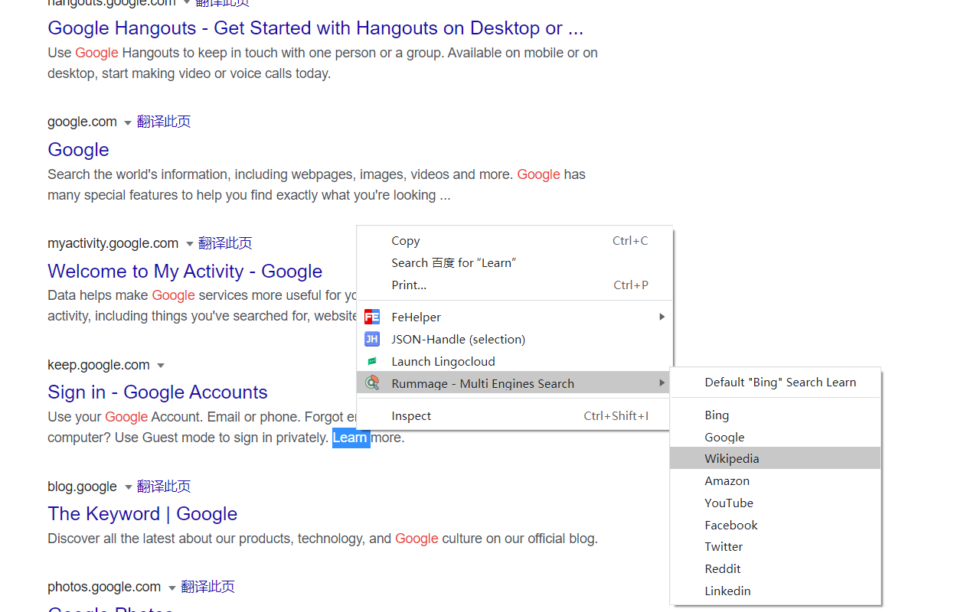Open dropdown arrow next to photos.google.com
980x612 pixels.
pyautogui.click(x=171, y=588)
